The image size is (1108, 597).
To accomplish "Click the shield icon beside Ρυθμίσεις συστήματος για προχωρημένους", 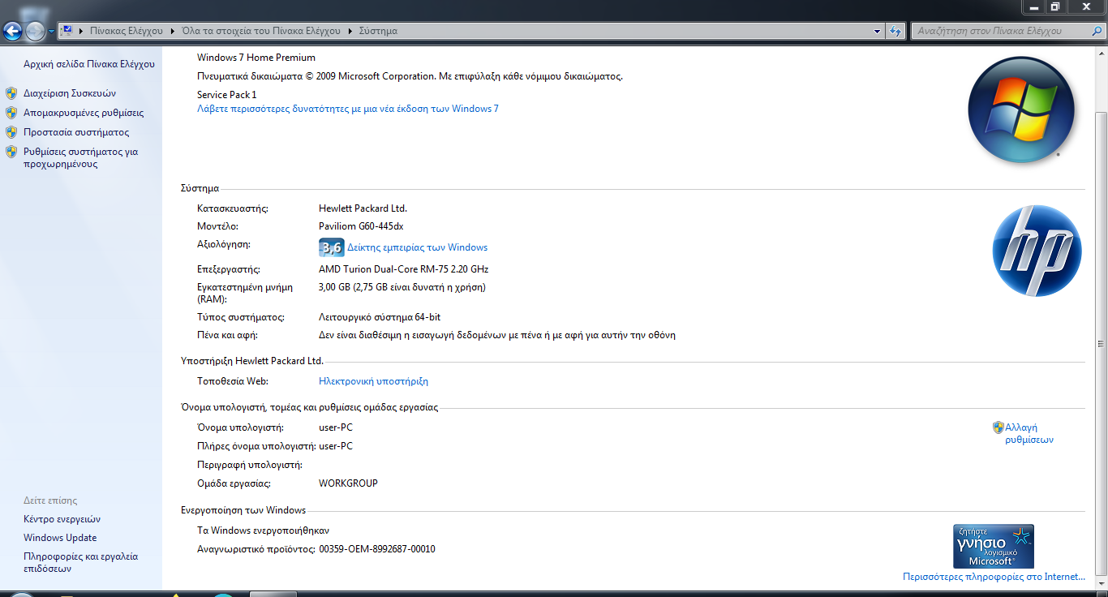I will click(x=11, y=152).
